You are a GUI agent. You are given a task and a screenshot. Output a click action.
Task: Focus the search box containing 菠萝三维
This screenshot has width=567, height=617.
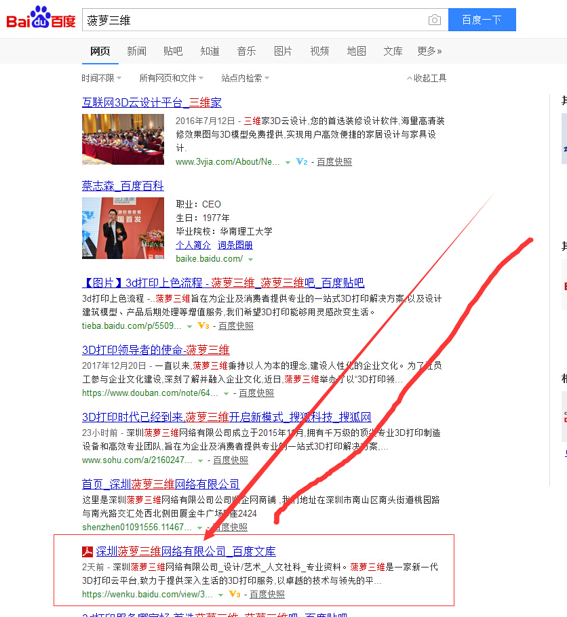[x=254, y=20]
